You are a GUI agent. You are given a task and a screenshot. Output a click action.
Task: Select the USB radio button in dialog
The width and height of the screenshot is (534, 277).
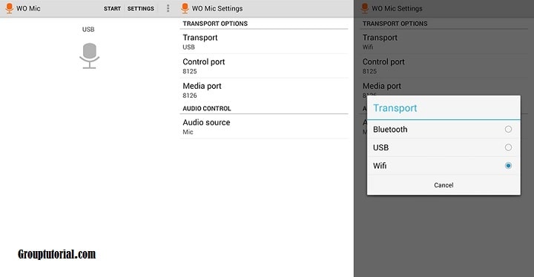[x=508, y=147]
